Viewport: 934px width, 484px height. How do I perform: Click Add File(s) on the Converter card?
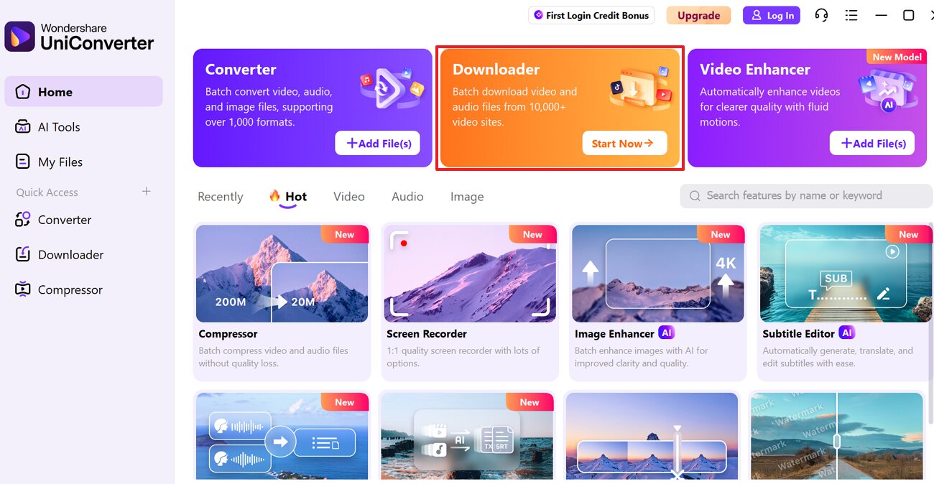pos(377,143)
